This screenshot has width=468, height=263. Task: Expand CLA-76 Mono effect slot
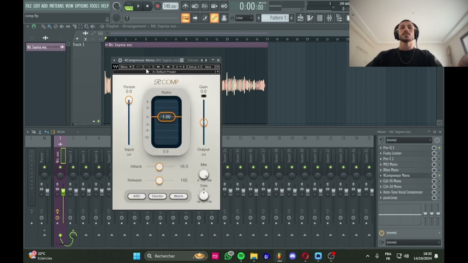click(381, 181)
